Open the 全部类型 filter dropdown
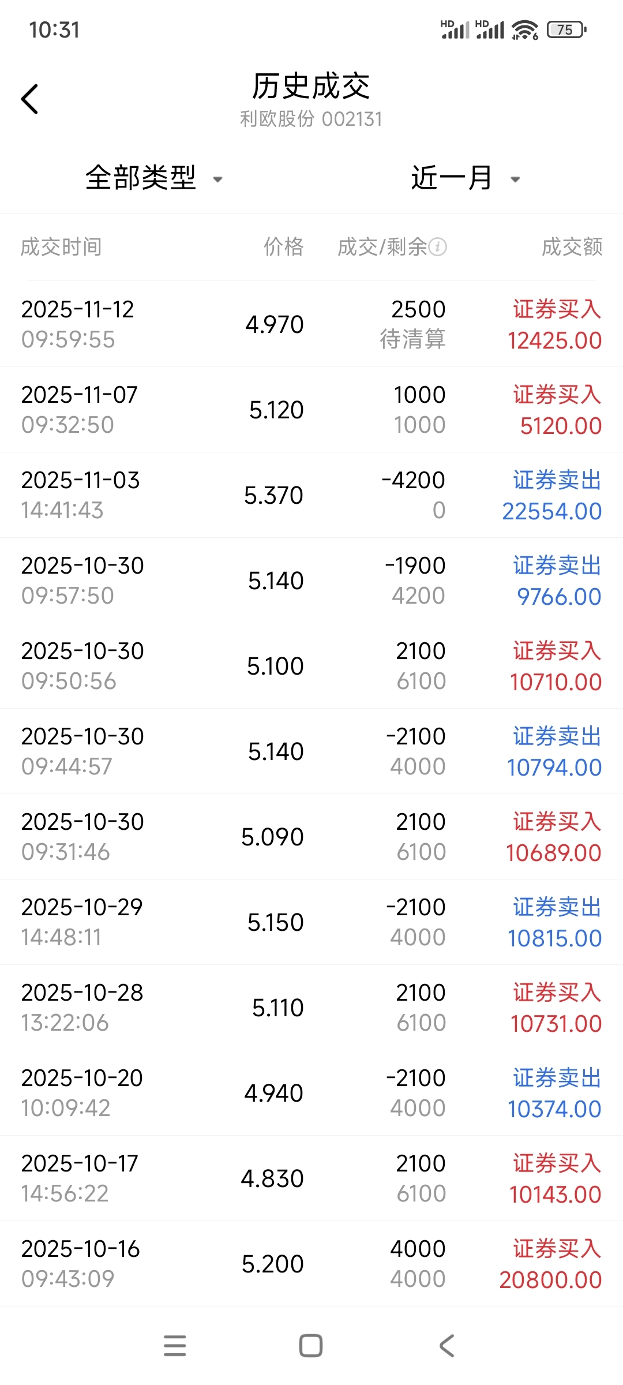 (x=153, y=178)
